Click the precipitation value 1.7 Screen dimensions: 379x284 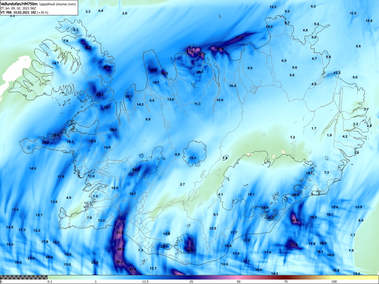[x=314, y=128]
